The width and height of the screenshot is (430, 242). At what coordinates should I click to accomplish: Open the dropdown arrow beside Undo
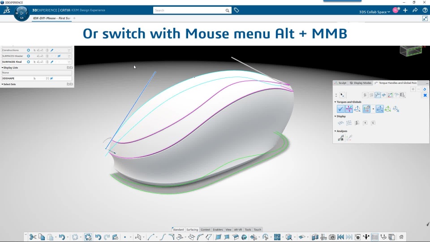point(68,238)
